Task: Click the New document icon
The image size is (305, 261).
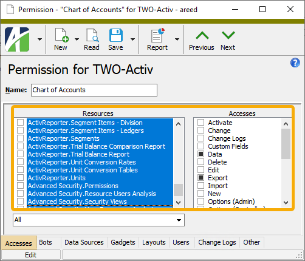Action: pyautogui.click(x=61, y=35)
